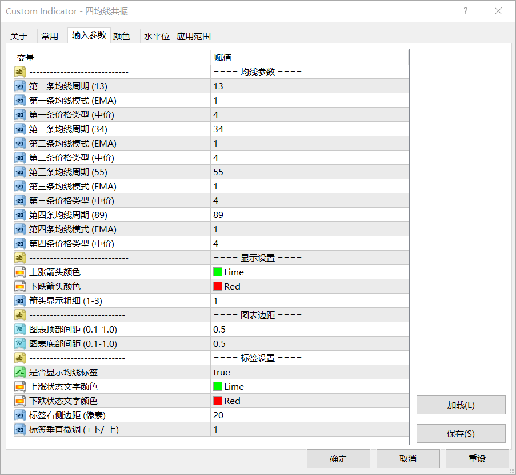Image resolution: width=516 pixels, height=475 pixels.
Task: Pick the Red swatch of 下跌状态文字颜色
Action: coord(218,401)
